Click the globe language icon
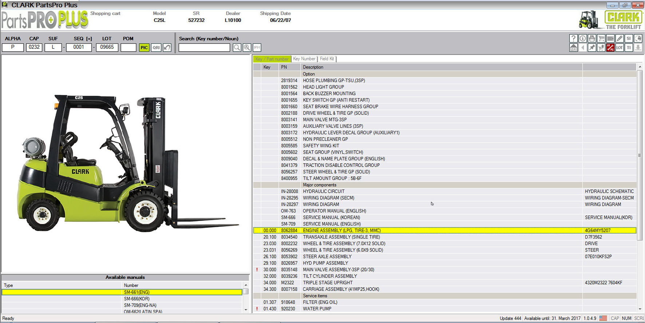Image resolution: width=645 pixels, height=323 pixels. (638, 38)
